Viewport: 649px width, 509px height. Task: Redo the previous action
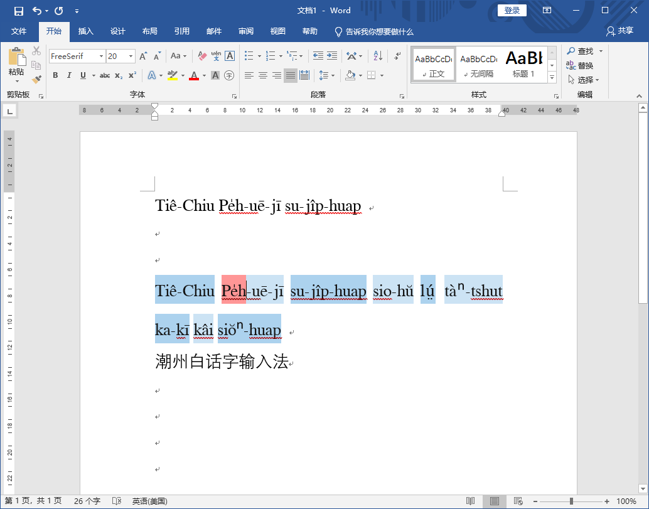click(59, 11)
